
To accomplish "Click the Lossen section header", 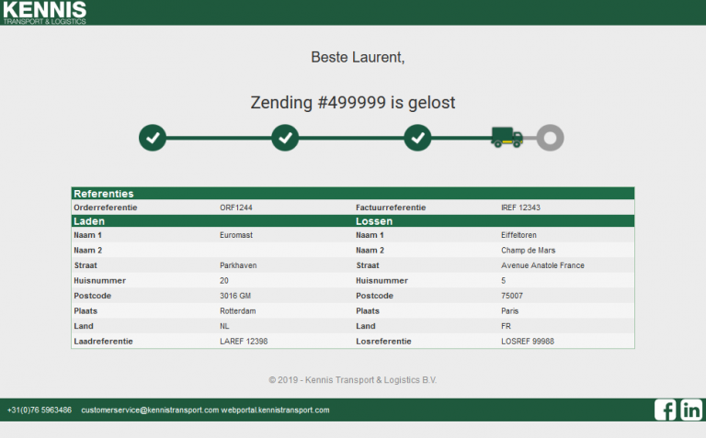I will [x=374, y=221].
